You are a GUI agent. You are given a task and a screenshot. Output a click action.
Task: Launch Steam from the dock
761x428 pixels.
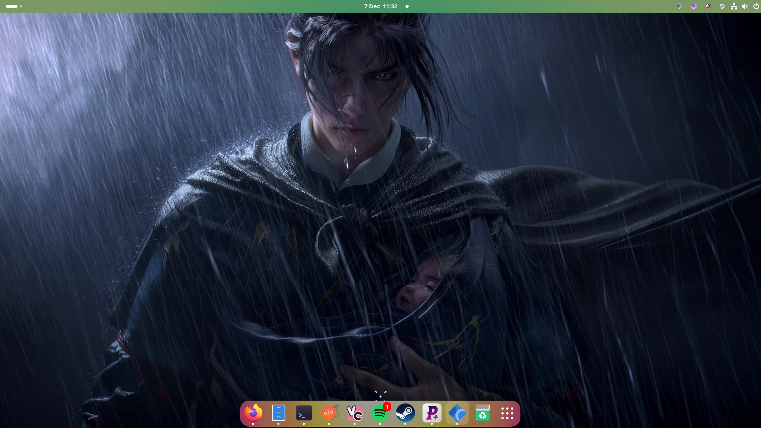pyautogui.click(x=405, y=413)
